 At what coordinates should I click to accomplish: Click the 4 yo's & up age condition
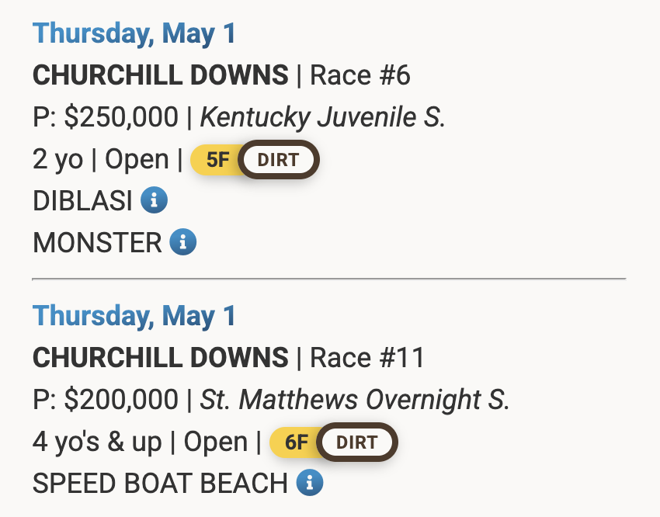point(98,442)
